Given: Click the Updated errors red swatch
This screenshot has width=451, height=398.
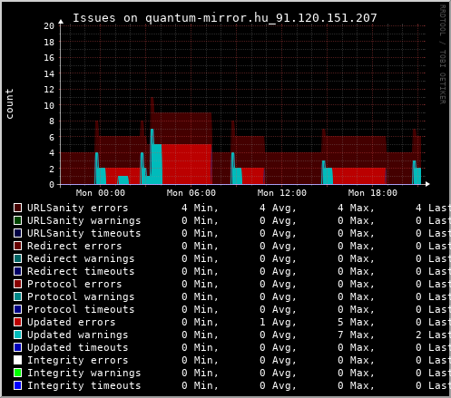Looking at the screenshot, I should point(18,322).
